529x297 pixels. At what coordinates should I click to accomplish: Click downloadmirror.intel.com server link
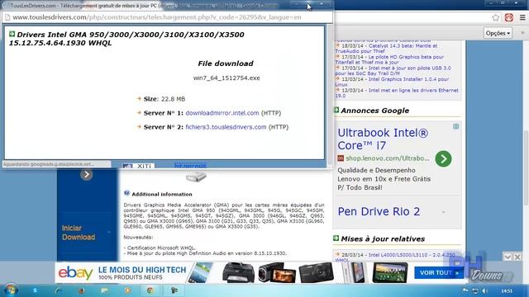point(222,113)
